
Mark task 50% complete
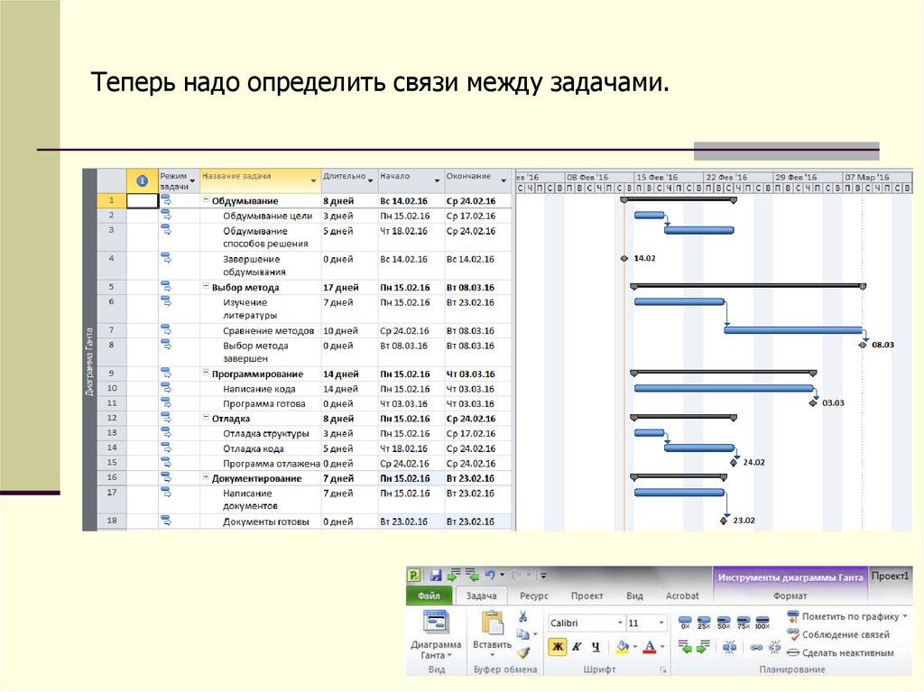(x=723, y=623)
